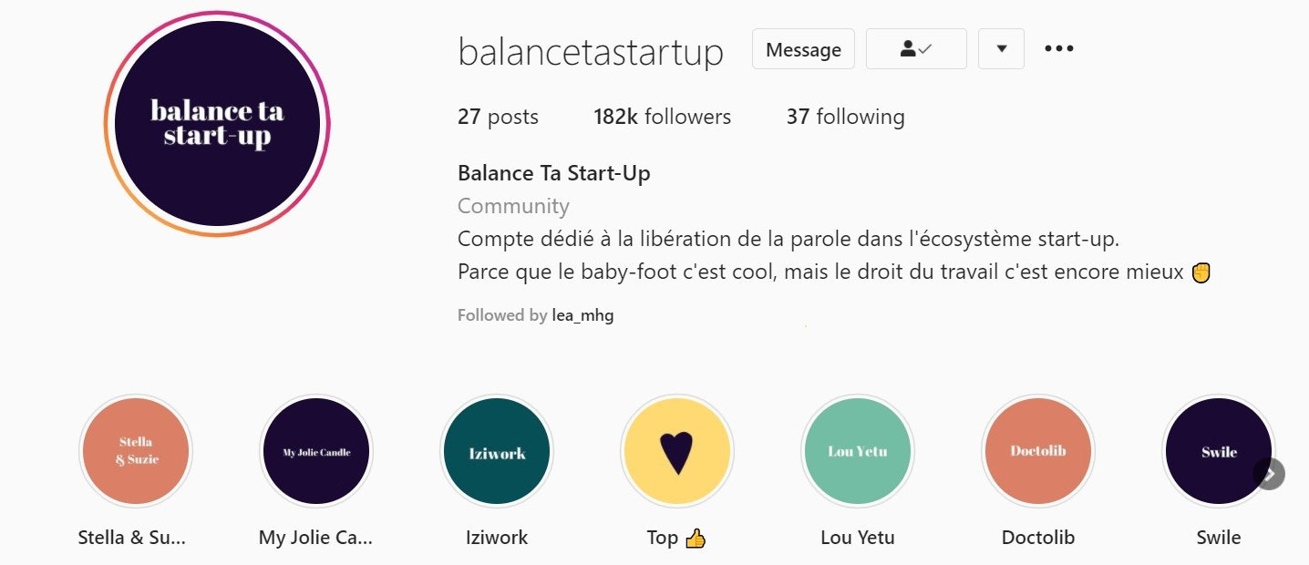Click the Message button
The height and width of the screenshot is (565, 1309).
coord(803,49)
